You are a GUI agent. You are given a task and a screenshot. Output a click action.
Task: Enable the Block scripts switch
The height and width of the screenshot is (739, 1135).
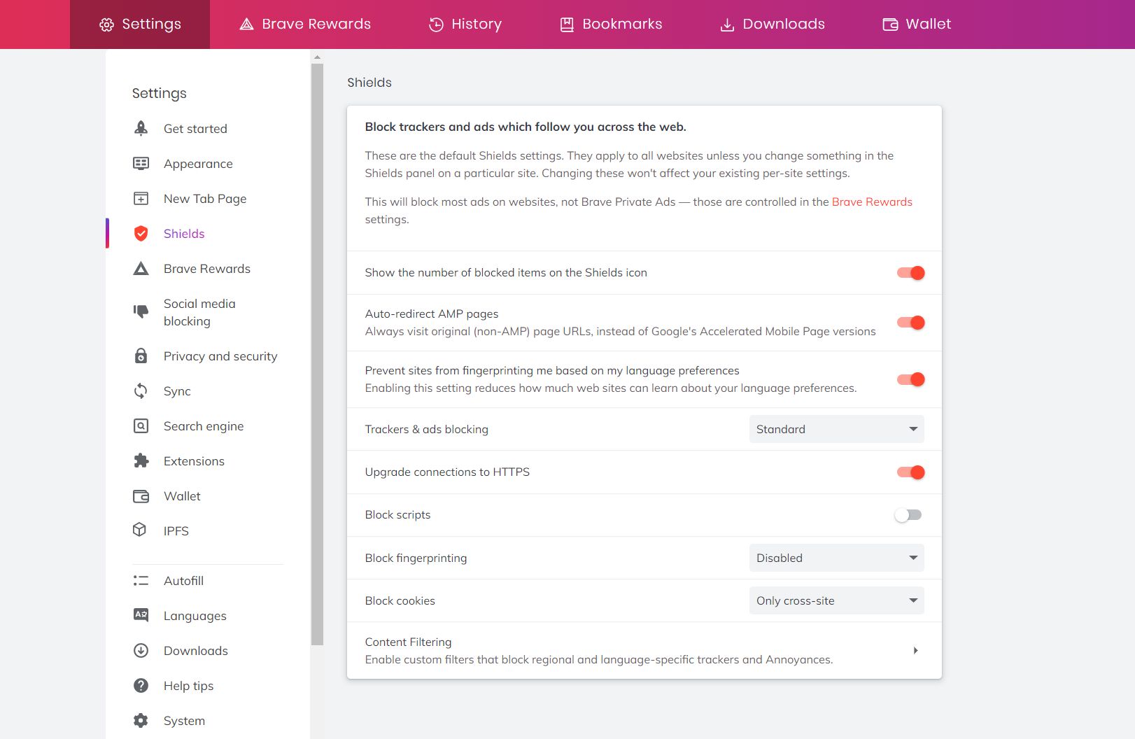pyautogui.click(x=908, y=515)
